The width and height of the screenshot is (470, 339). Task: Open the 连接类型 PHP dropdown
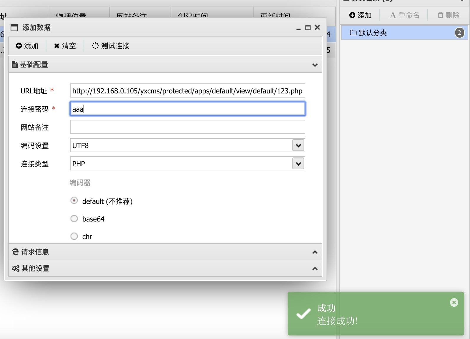pyautogui.click(x=298, y=164)
